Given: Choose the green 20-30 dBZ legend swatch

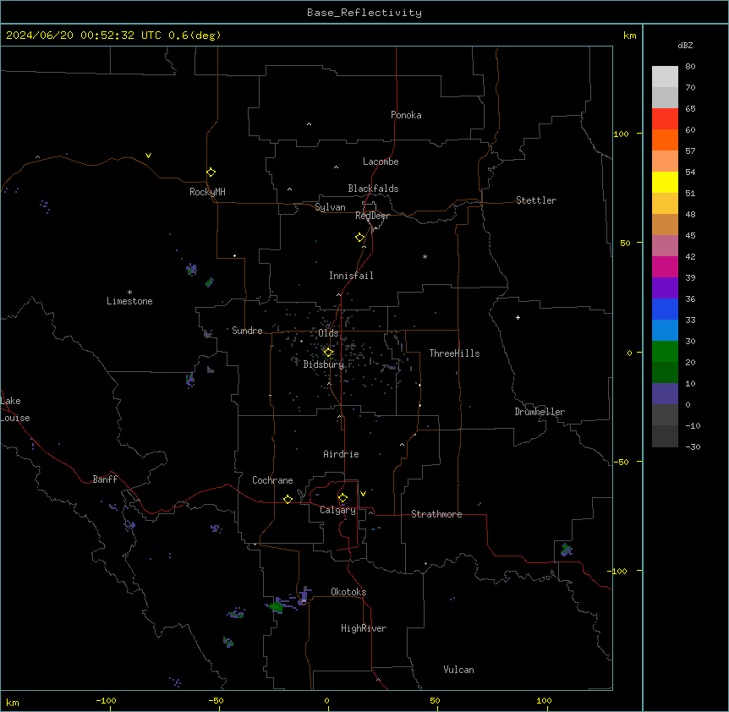Looking at the screenshot, I should click(665, 352).
